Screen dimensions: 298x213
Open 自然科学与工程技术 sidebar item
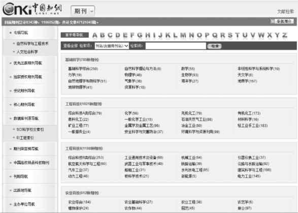[x=32, y=44]
